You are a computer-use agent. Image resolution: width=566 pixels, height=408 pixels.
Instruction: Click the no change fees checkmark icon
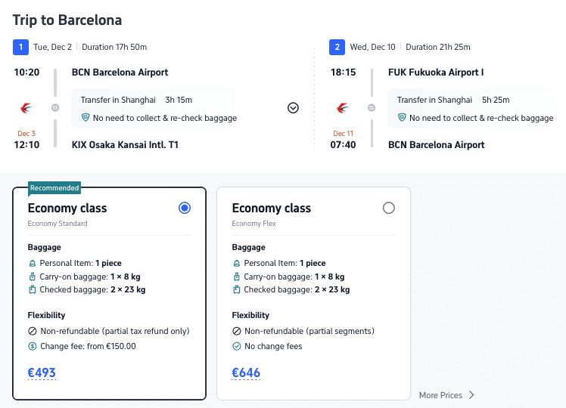pyautogui.click(x=237, y=346)
